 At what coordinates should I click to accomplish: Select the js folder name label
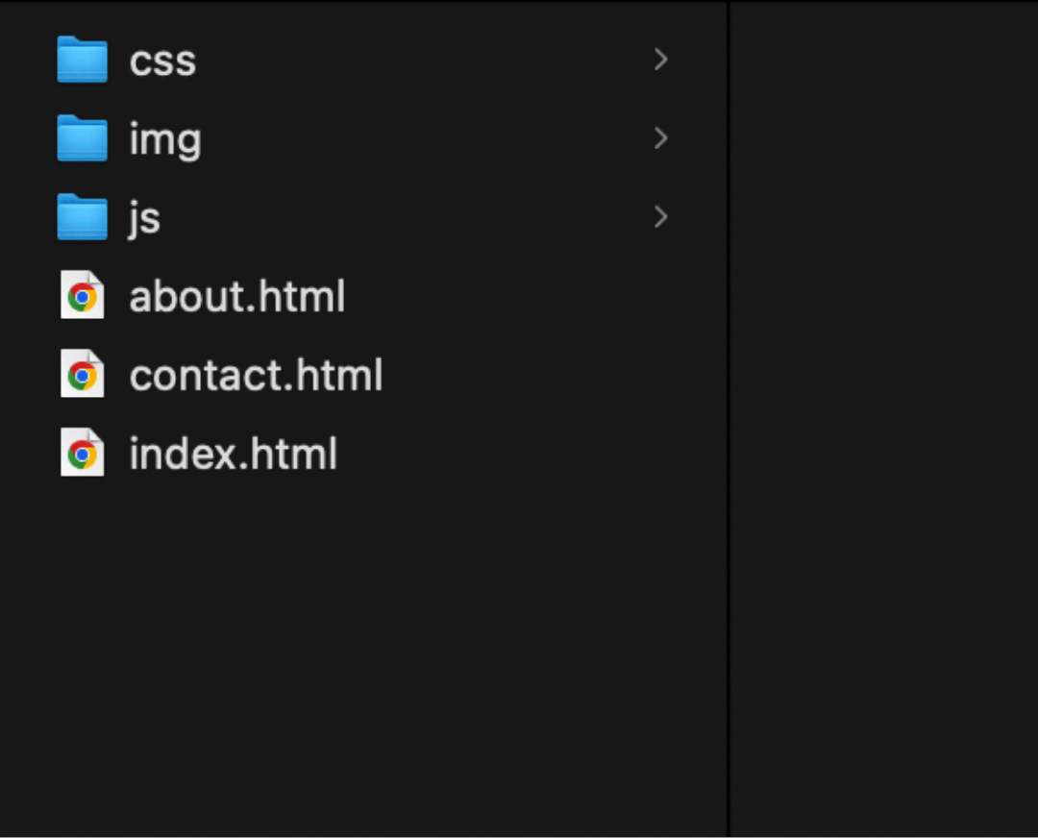[x=145, y=219]
